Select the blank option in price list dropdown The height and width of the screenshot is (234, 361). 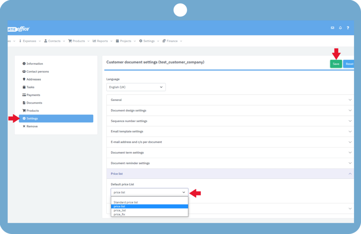(x=149, y=199)
